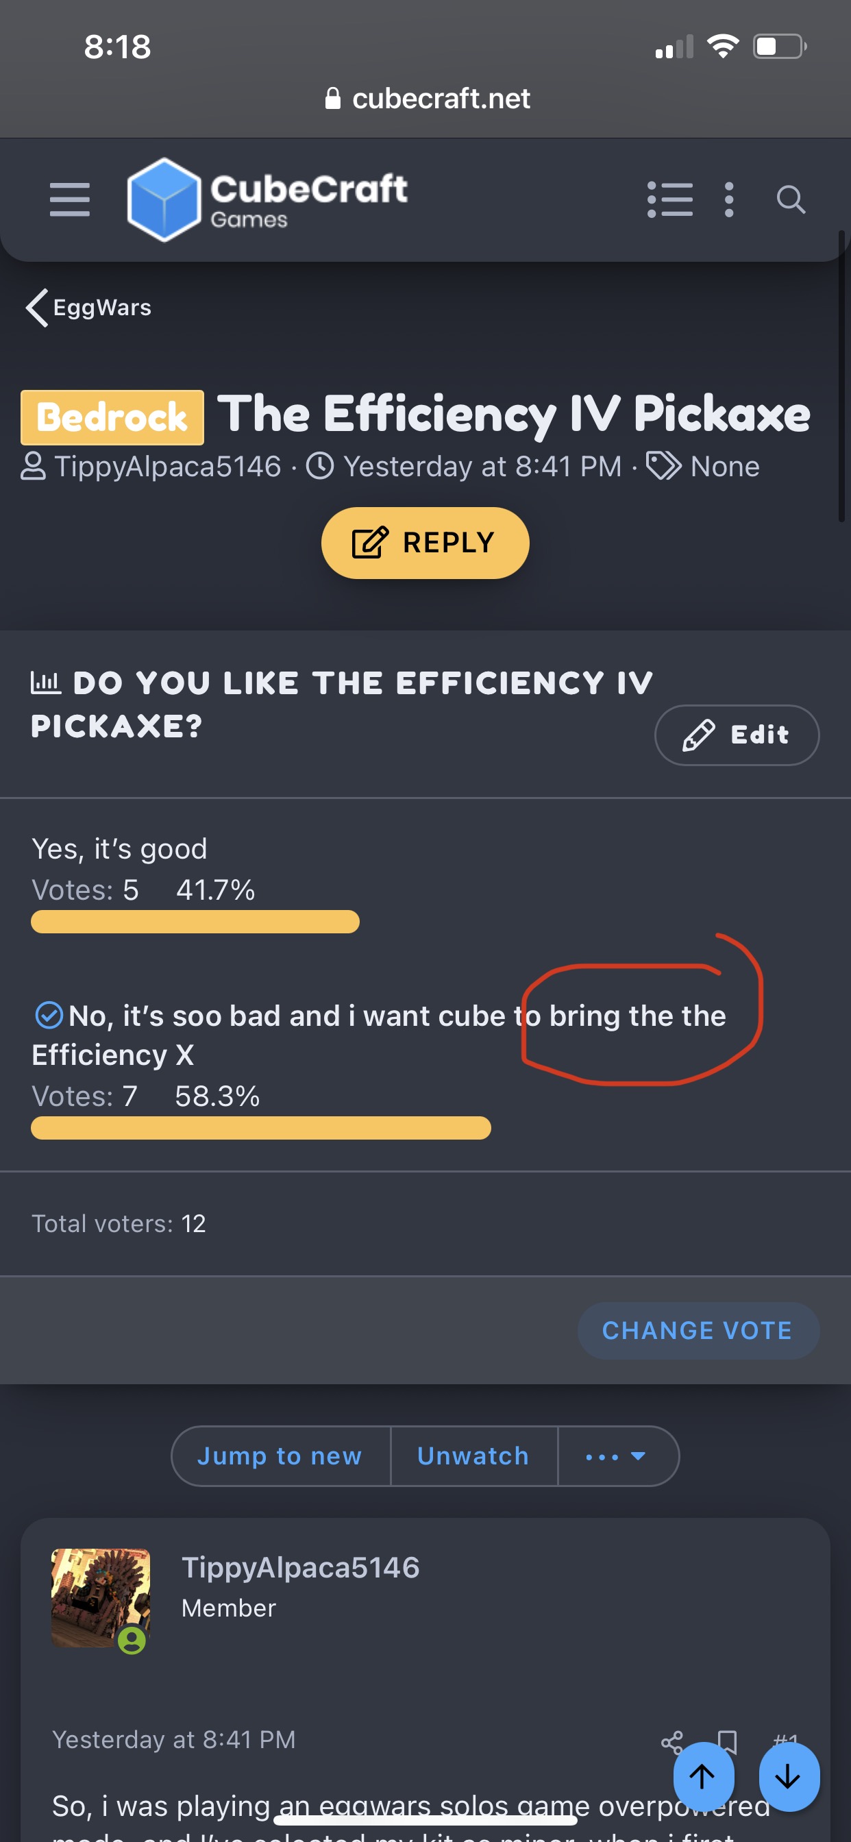Image resolution: width=851 pixels, height=1842 pixels.
Task: Open the forum list icon
Action: pos(669,199)
